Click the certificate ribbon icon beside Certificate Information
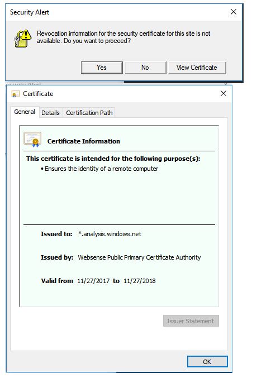Viewport: 276px width, 383px height. 33,140
